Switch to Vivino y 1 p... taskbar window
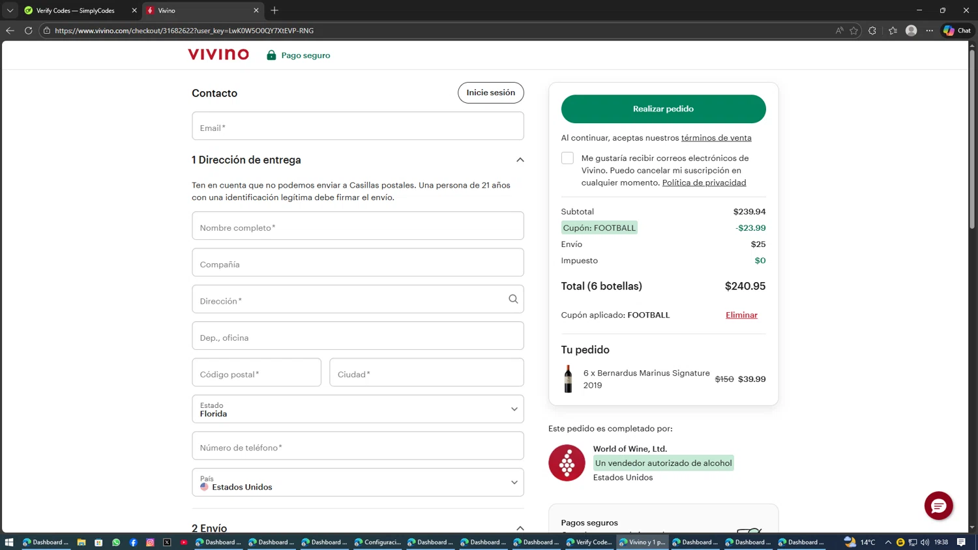Screen dimensions: 978x550 tap(642, 542)
